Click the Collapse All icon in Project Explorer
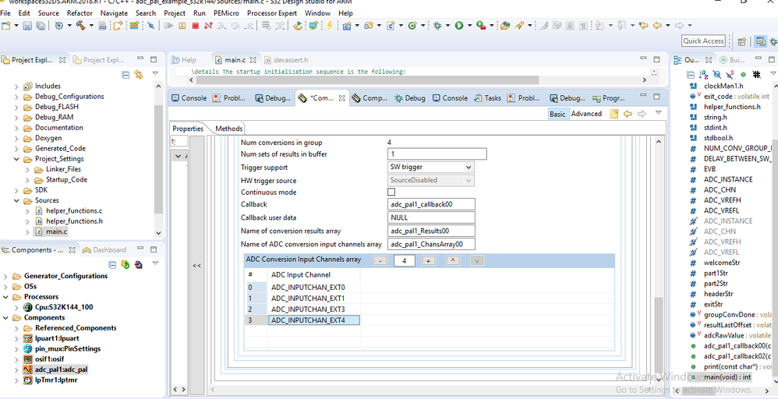The image size is (778, 399). click(x=126, y=75)
